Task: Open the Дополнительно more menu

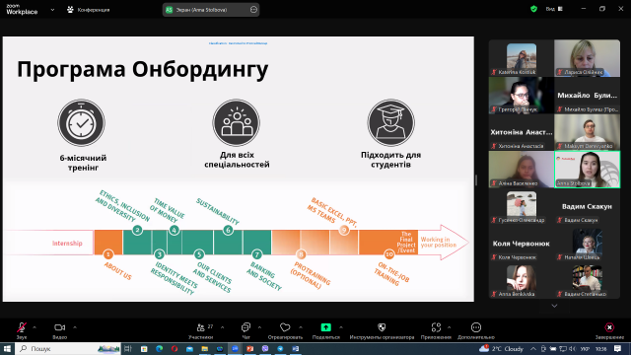Action: click(476, 330)
